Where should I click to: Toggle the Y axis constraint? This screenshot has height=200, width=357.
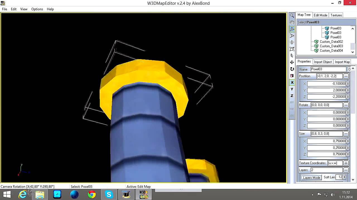pyautogui.click(x=292, y=89)
